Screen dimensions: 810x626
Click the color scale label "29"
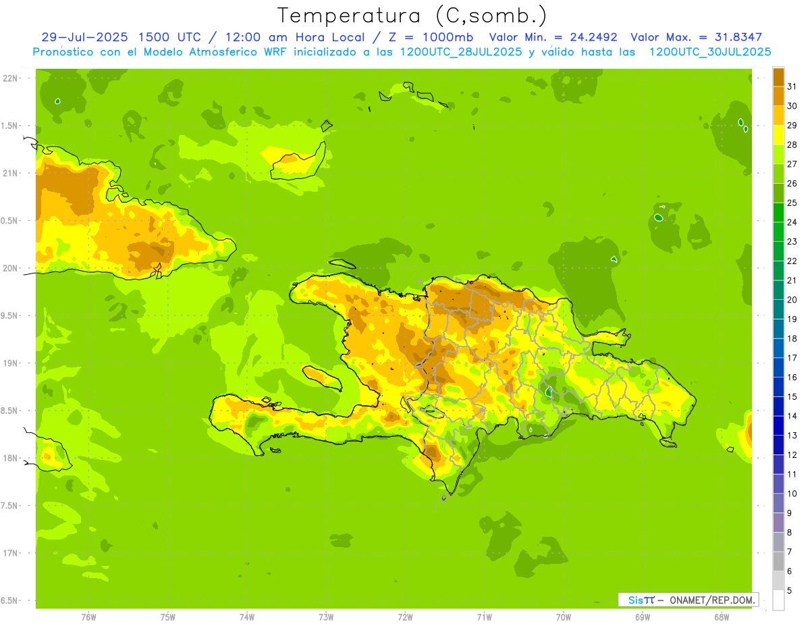[x=792, y=125]
